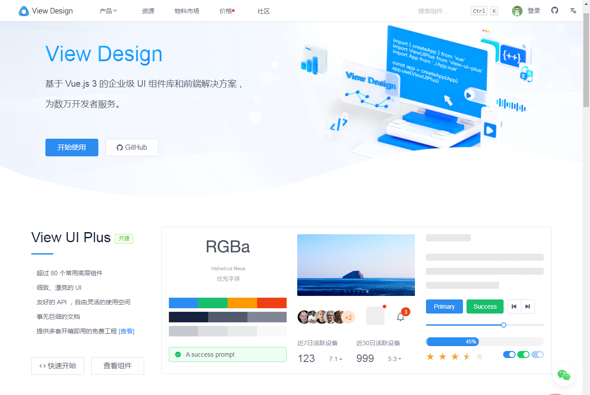
Task: Click the skip-to-next playback icon button
Action: coord(527,306)
